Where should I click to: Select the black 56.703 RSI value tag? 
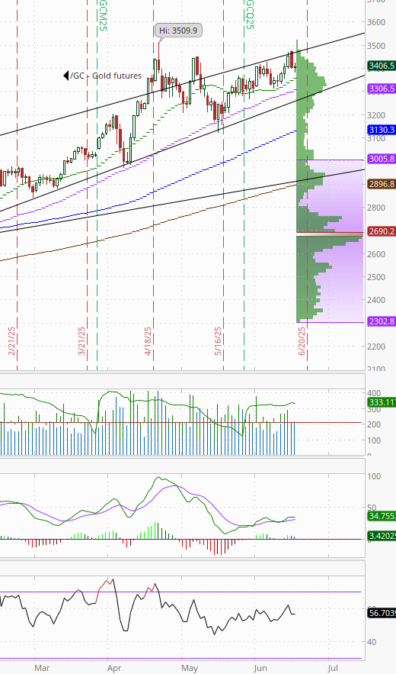tap(382, 613)
